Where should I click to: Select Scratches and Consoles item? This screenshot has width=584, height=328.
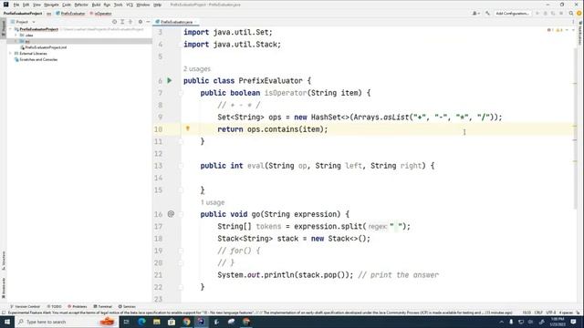point(36,59)
